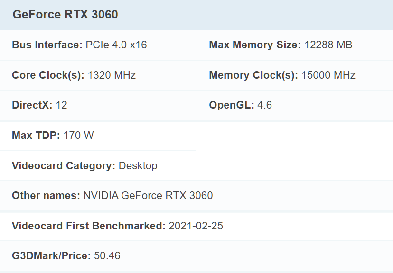Screen dimensions: 393x273
Task: Click the Videocard Category Desktop value
Action: [138, 166]
